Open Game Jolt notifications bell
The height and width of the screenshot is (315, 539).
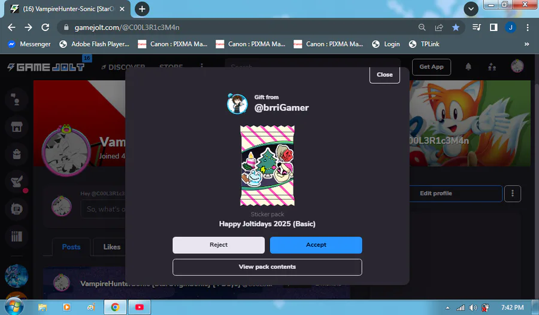click(x=468, y=67)
